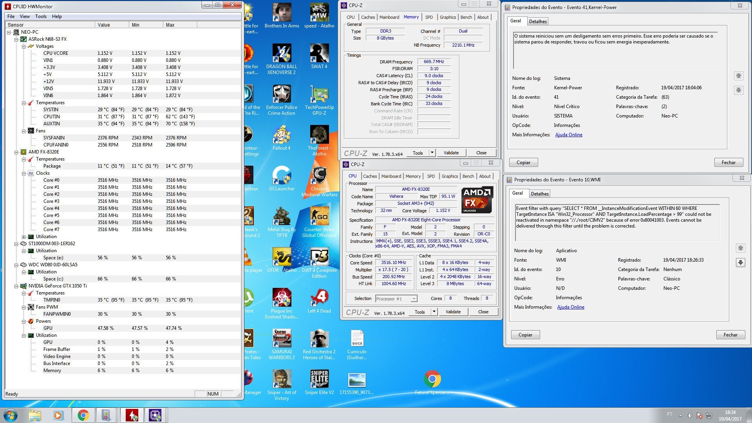This screenshot has width=752, height=423.
Task: Open HWMonitor Tools menu
Action: [41, 16]
